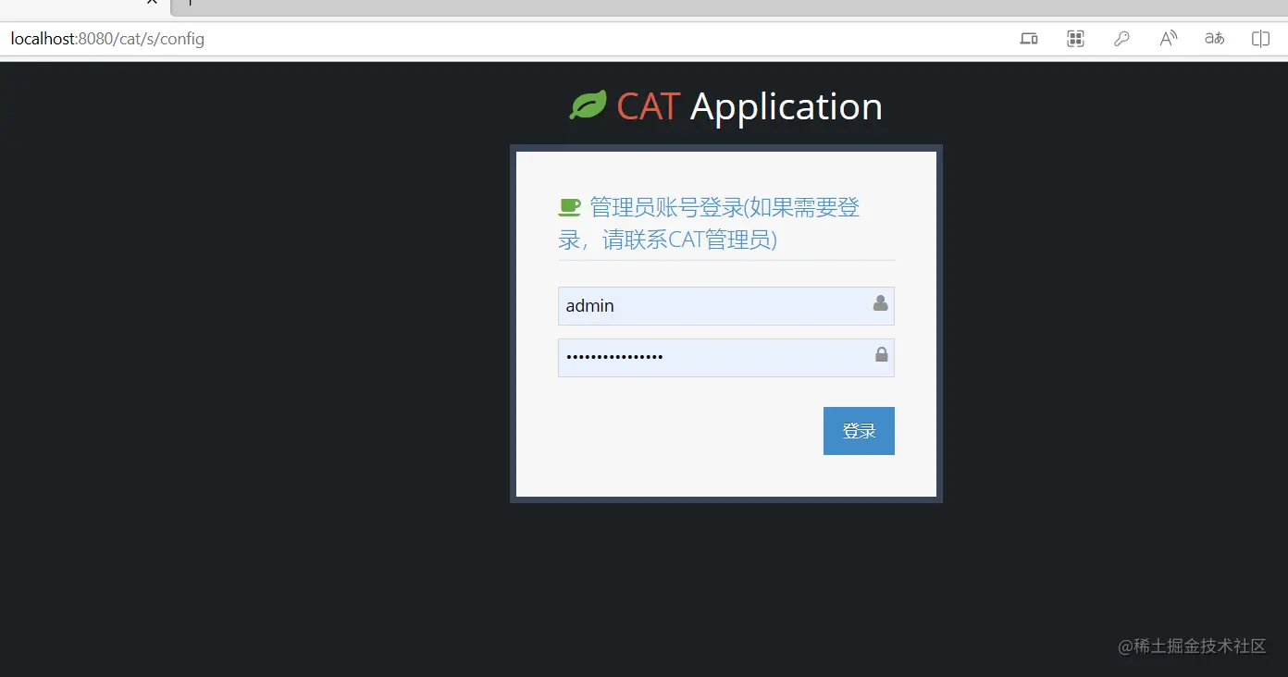This screenshot has height=677, width=1288.
Task: Open the password manager key icon
Action: click(x=1121, y=39)
